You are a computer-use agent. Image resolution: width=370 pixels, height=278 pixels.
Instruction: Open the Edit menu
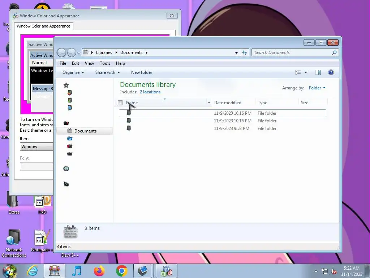76,63
